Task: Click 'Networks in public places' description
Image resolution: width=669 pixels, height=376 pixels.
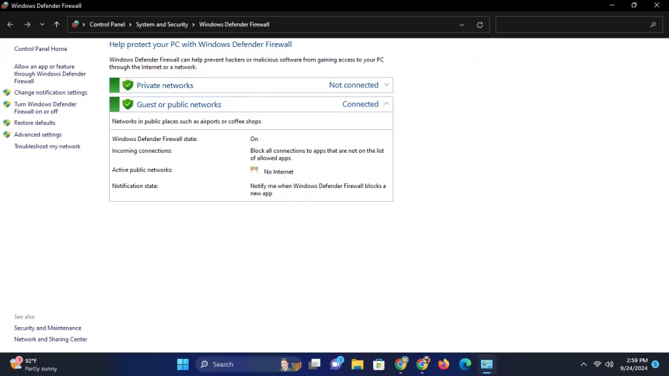Action: pos(186,121)
